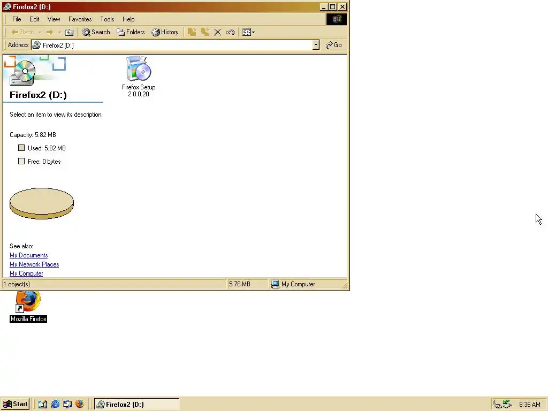Expand the Address bar dropdown list
The height and width of the screenshot is (411, 548).
coord(316,45)
